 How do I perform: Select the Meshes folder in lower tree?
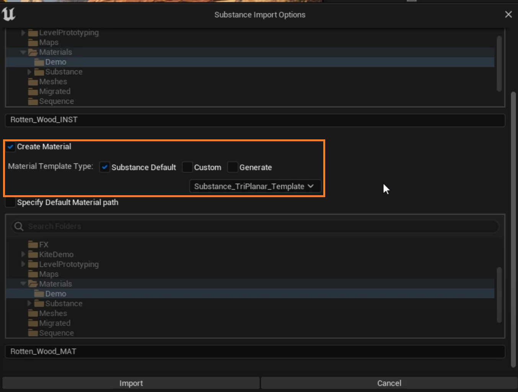(x=53, y=314)
